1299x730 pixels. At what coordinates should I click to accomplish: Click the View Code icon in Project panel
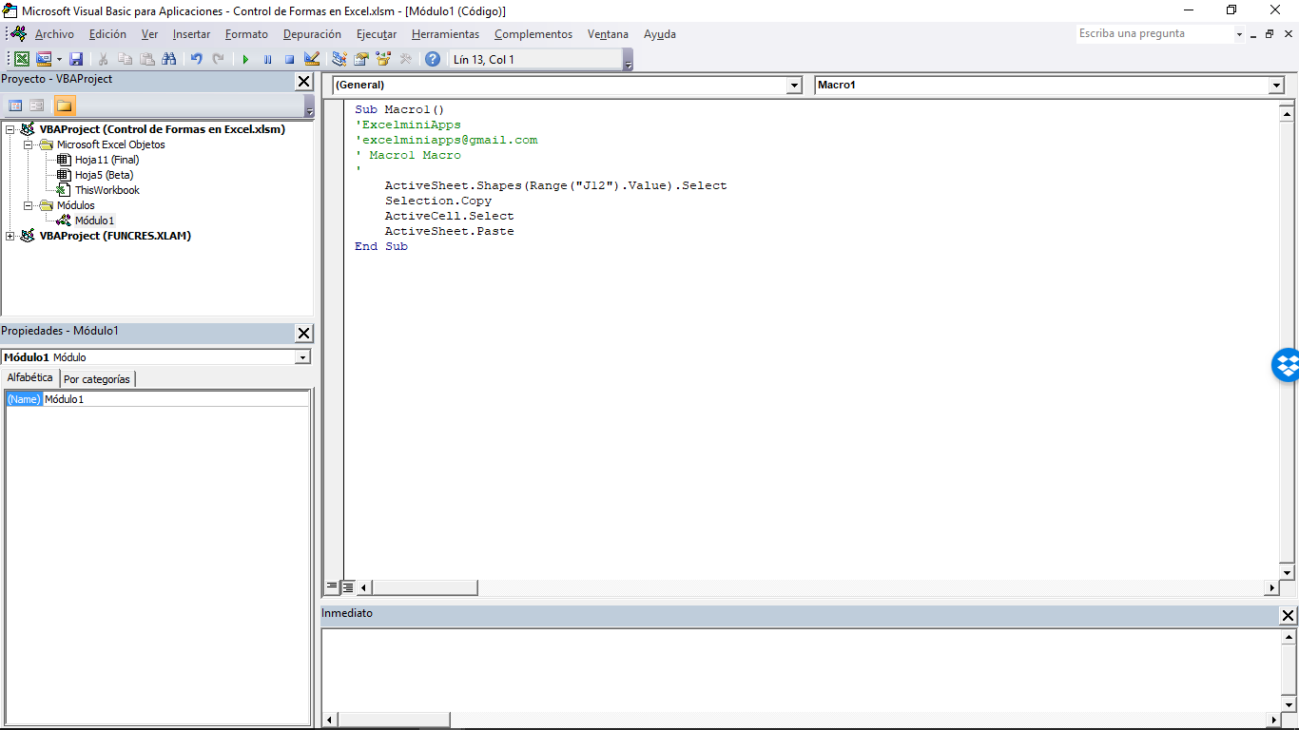(x=15, y=105)
